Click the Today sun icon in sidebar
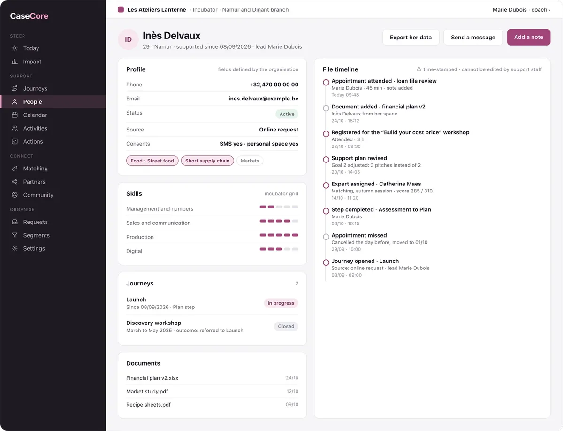 point(15,48)
